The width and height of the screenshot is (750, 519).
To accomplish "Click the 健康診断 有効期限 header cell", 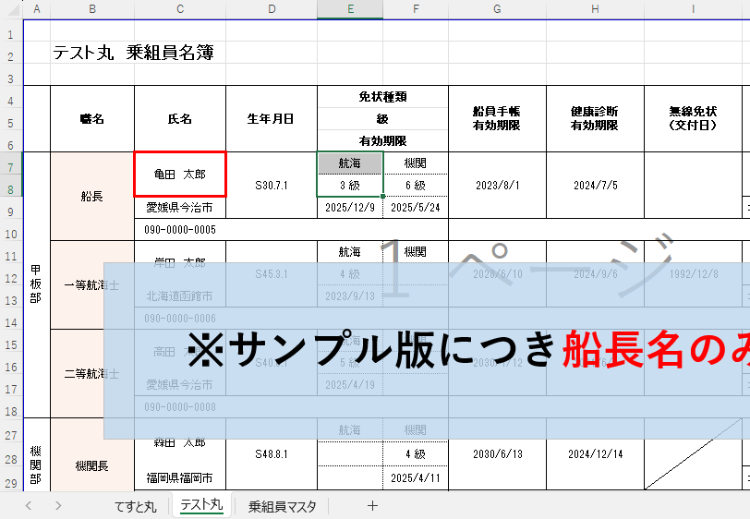I will [x=595, y=118].
